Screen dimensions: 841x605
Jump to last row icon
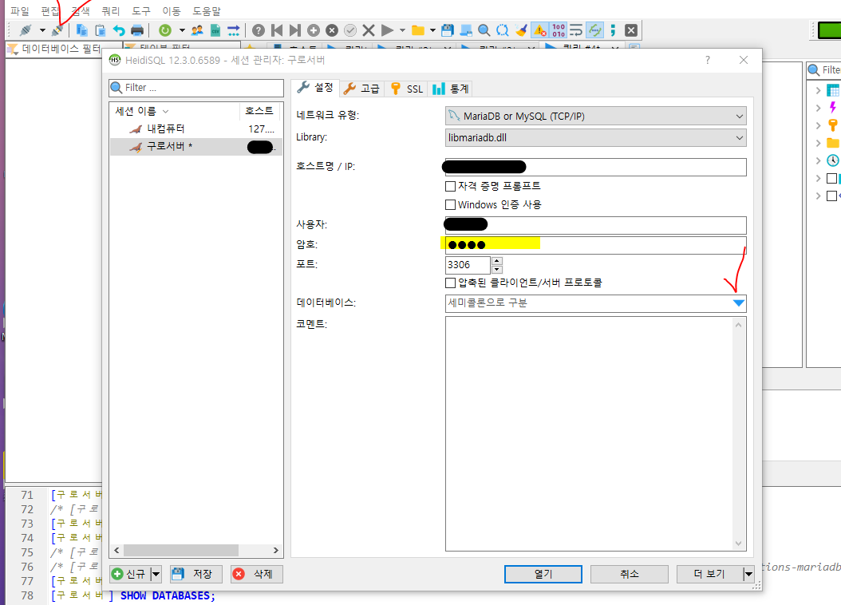(x=295, y=30)
